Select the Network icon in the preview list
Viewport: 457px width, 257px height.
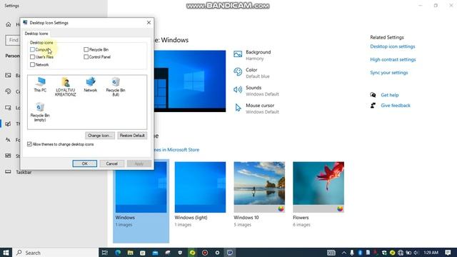tap(91, 85)
